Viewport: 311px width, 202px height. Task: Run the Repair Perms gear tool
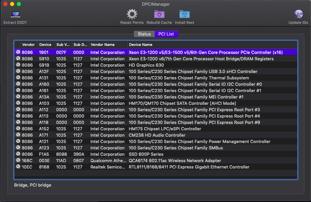(x=132, y=14)
